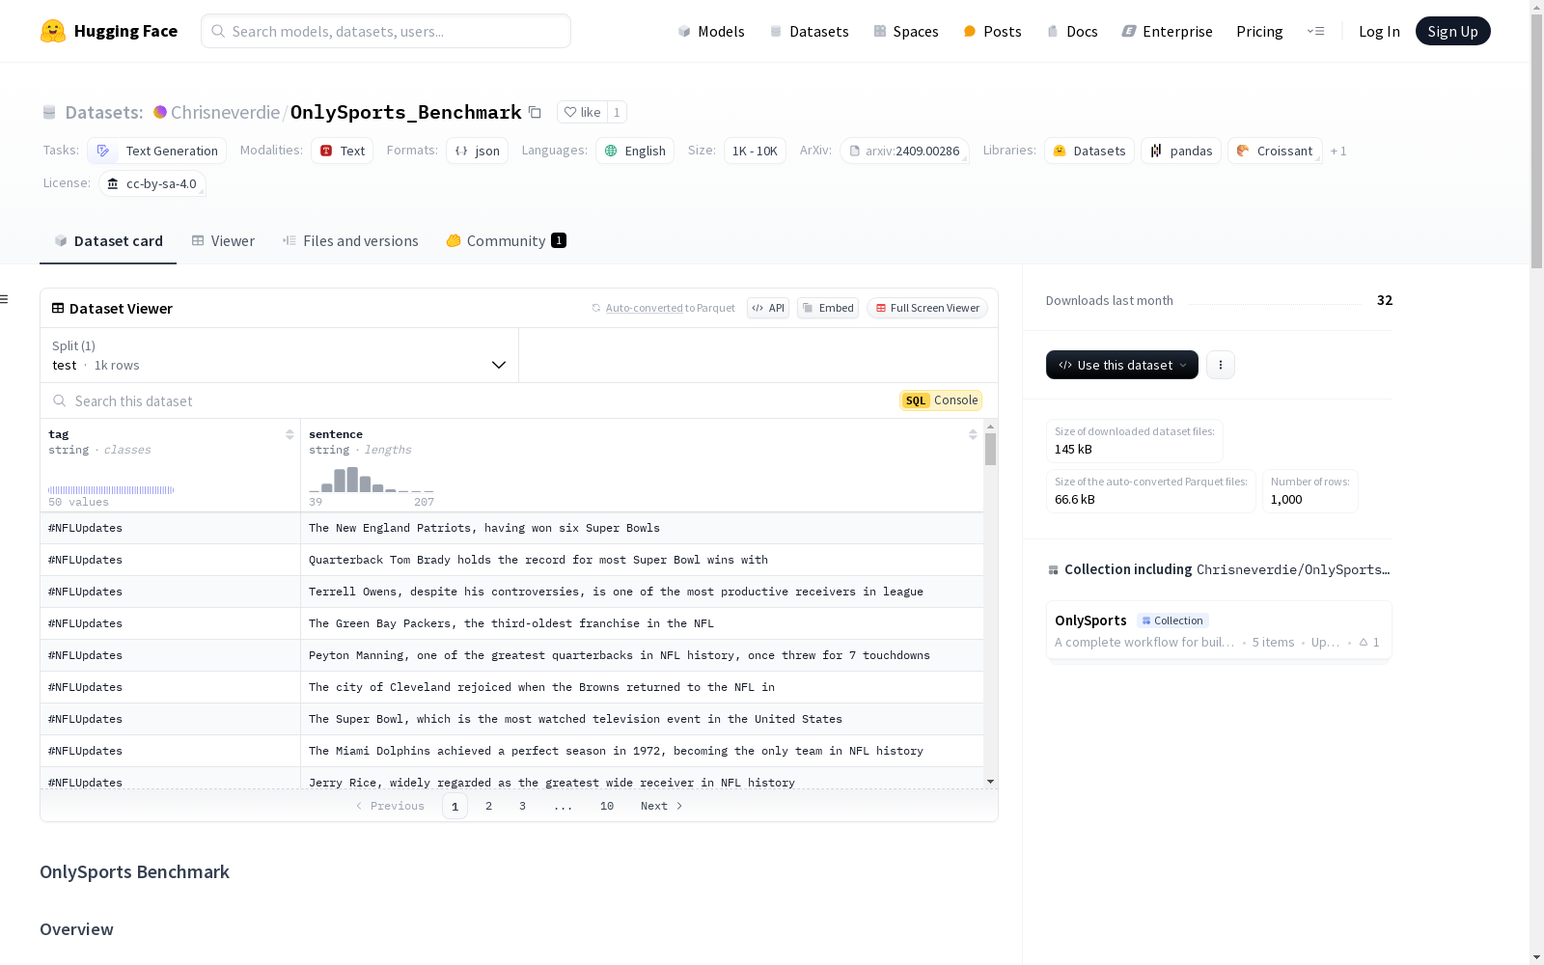Select the Quarterback Tom Brady row
The height and width of the screenshot is (965, 1544).
[511, 560]
